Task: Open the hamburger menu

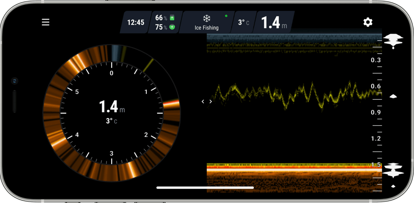Action: click(45, 22)
